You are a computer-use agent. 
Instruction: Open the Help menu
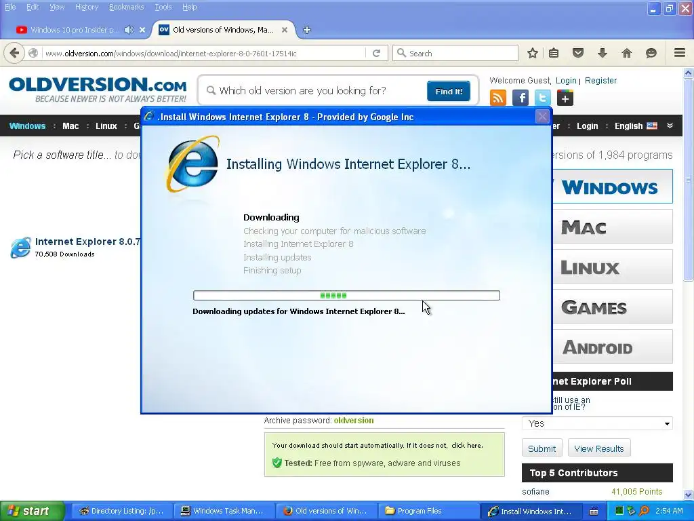(x=190, y=7)
